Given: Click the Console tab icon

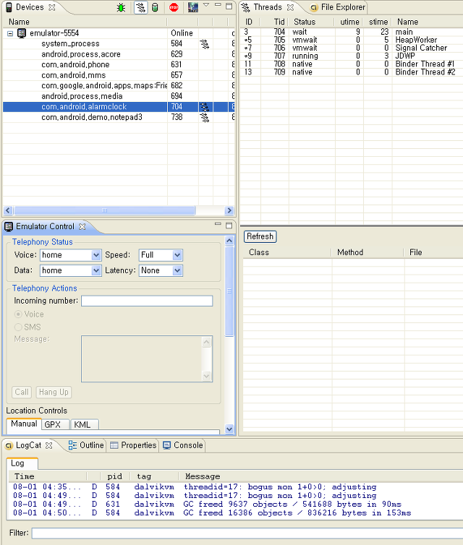Looking at the screenshot, I should coord(167,445).
